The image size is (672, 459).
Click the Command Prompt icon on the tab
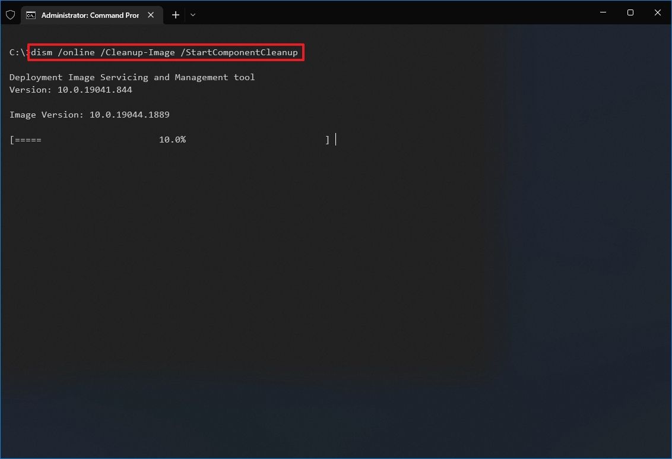[x=31, y=15]
